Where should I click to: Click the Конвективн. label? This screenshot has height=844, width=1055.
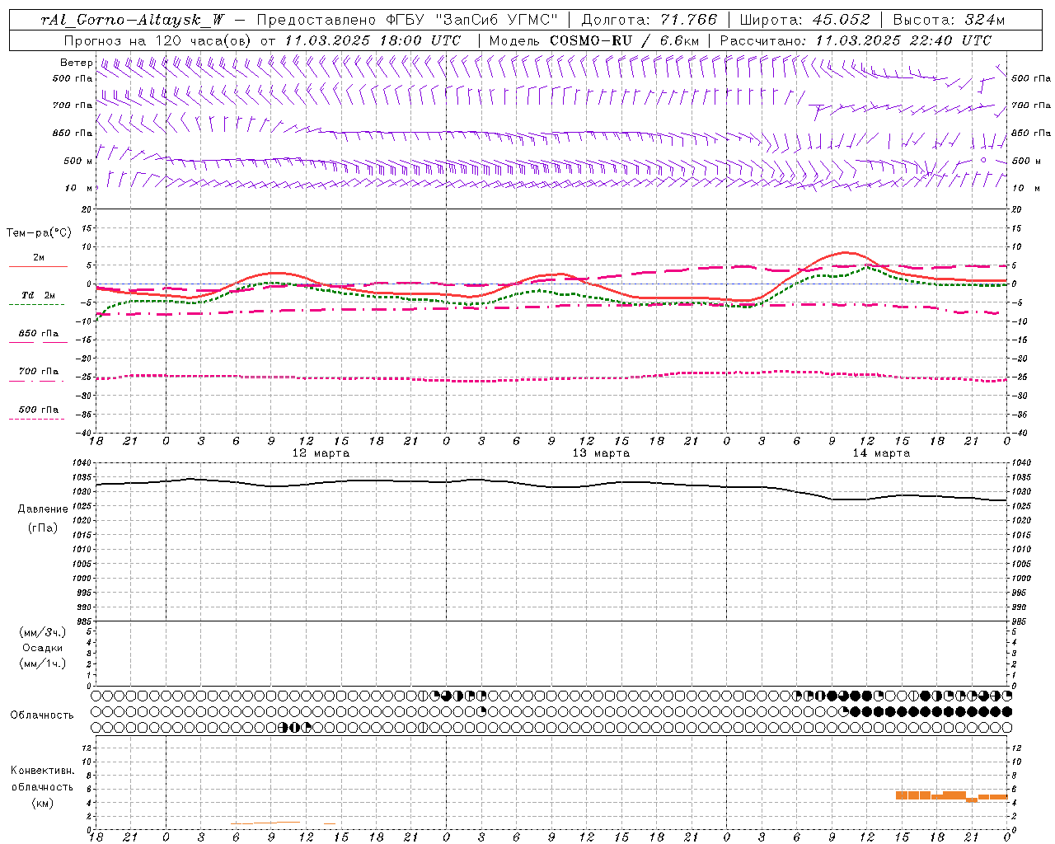(42, 771)
